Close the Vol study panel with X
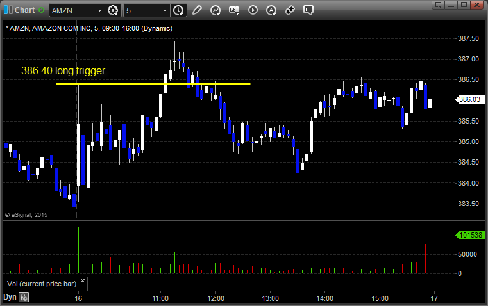 tap(83, 281)
